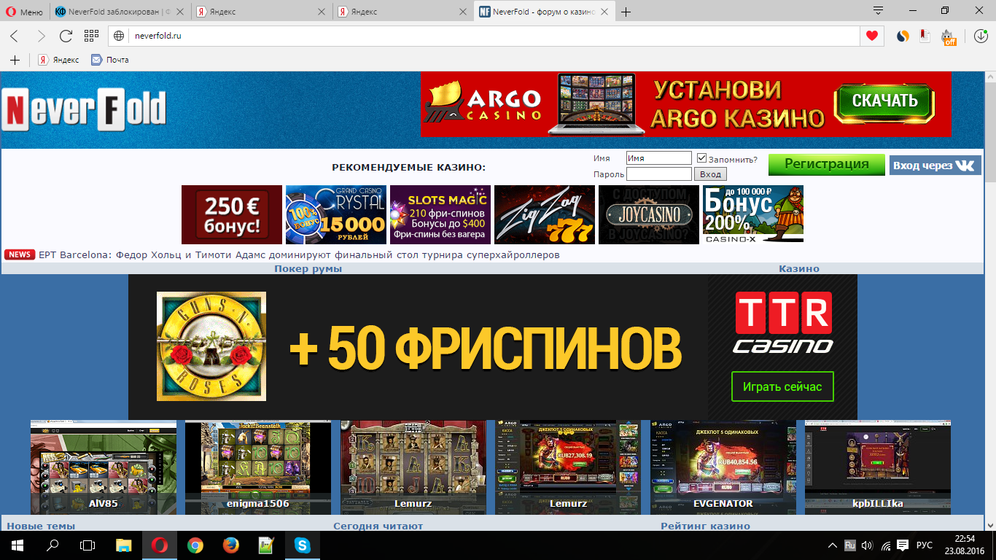996x560 pixels.
Task: Open the JoyCasino banner
Action: (649, 214)
